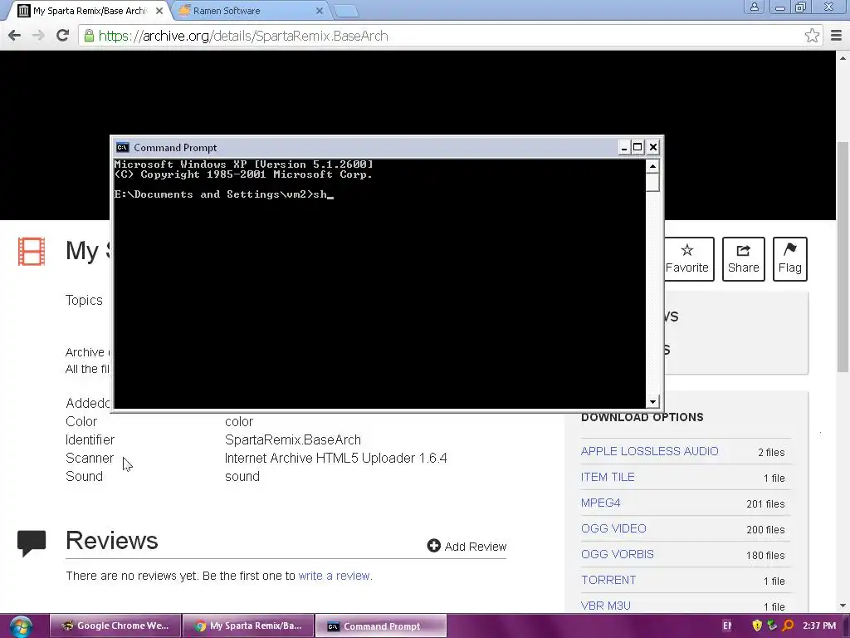850x638 pixels.
Task: Close the Command Prompt window
Action: click(x=653, y=147)
